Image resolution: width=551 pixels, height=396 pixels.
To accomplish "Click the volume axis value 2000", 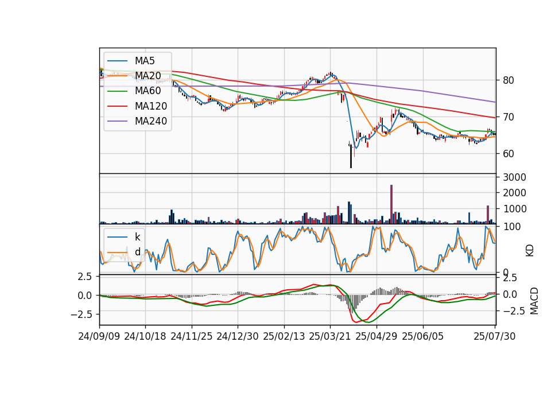I will [x=514, y=193].
